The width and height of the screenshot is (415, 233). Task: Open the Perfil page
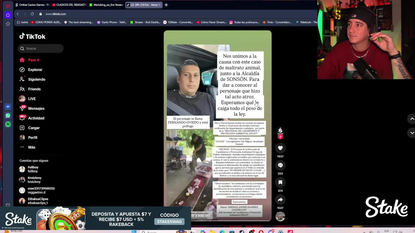coord(28,138)
